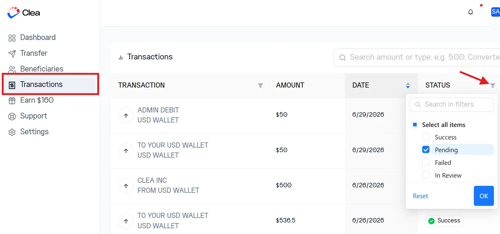500x234 pixels.
Task: Click OK to apply filter
Action: 484,196
